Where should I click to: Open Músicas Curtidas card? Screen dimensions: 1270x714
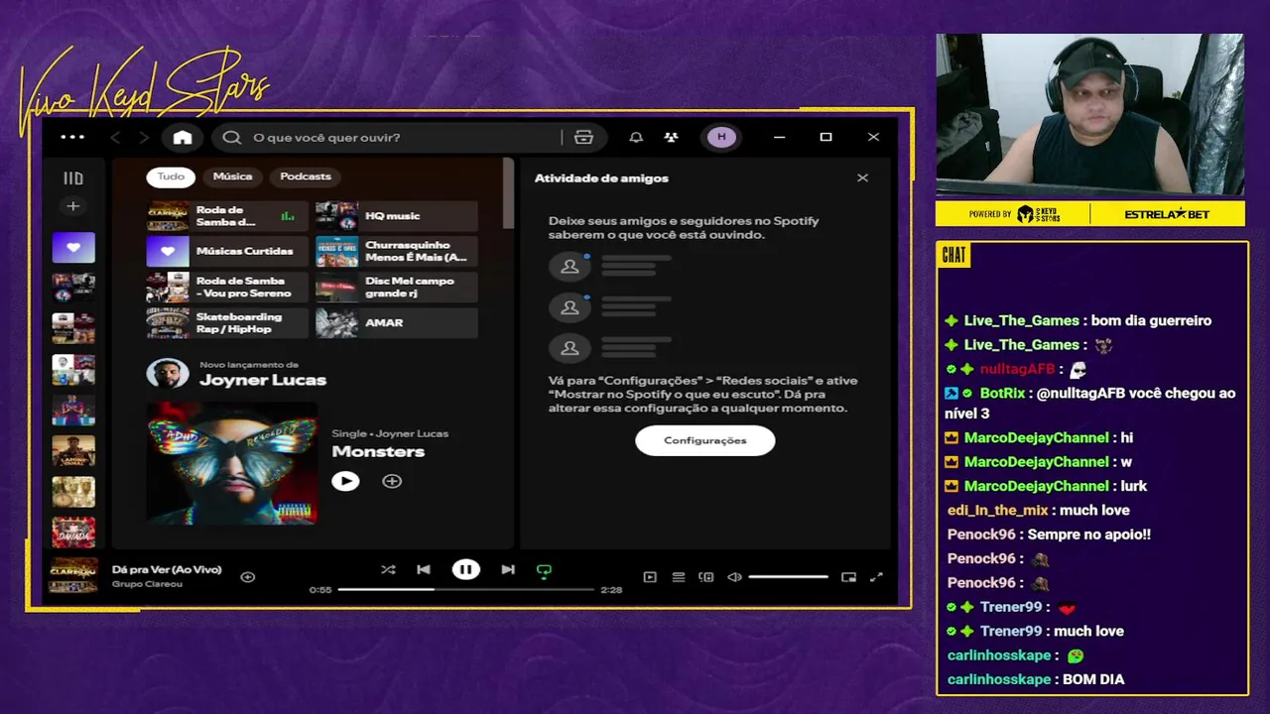[227, 251]
